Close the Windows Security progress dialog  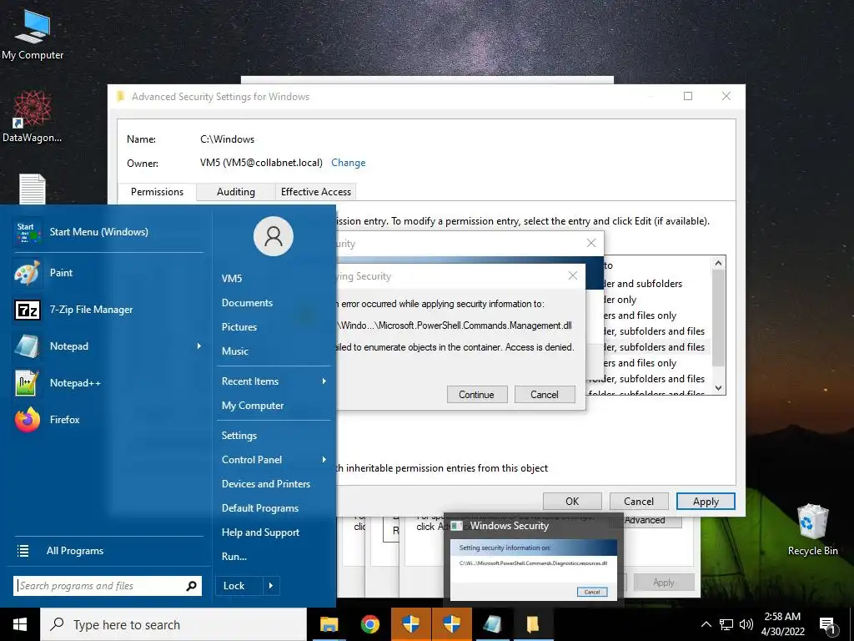[x=591, y=243]
